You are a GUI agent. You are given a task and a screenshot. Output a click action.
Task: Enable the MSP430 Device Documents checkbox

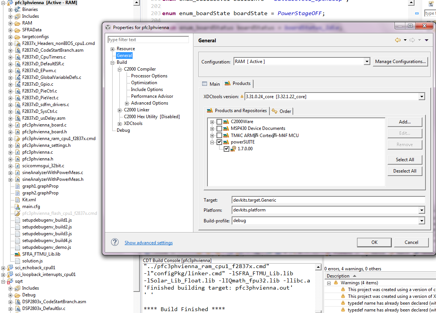pos(220,128)
